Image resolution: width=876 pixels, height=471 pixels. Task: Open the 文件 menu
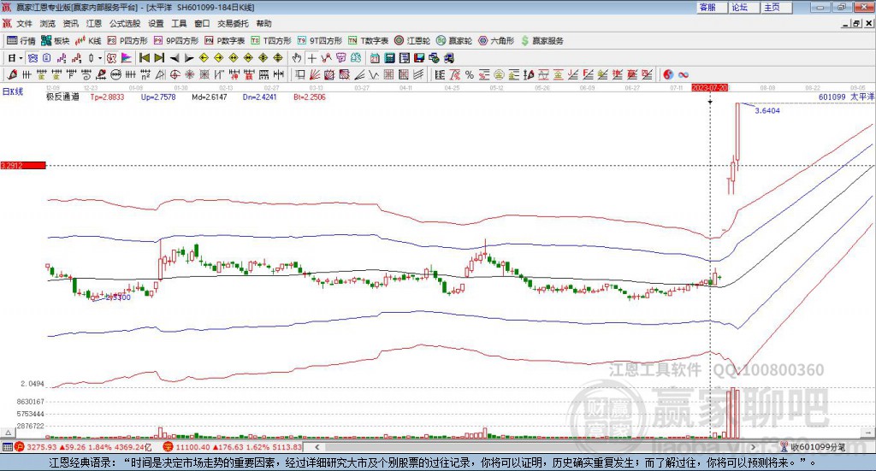coord(25,23)
